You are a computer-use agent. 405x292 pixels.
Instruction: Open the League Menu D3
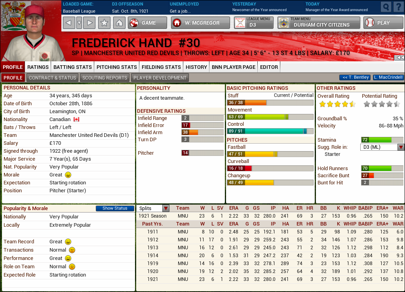(x=254, y=23)
